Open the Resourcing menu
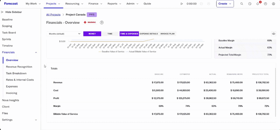The width and height of the screenshot is (280, 130). 74,4
